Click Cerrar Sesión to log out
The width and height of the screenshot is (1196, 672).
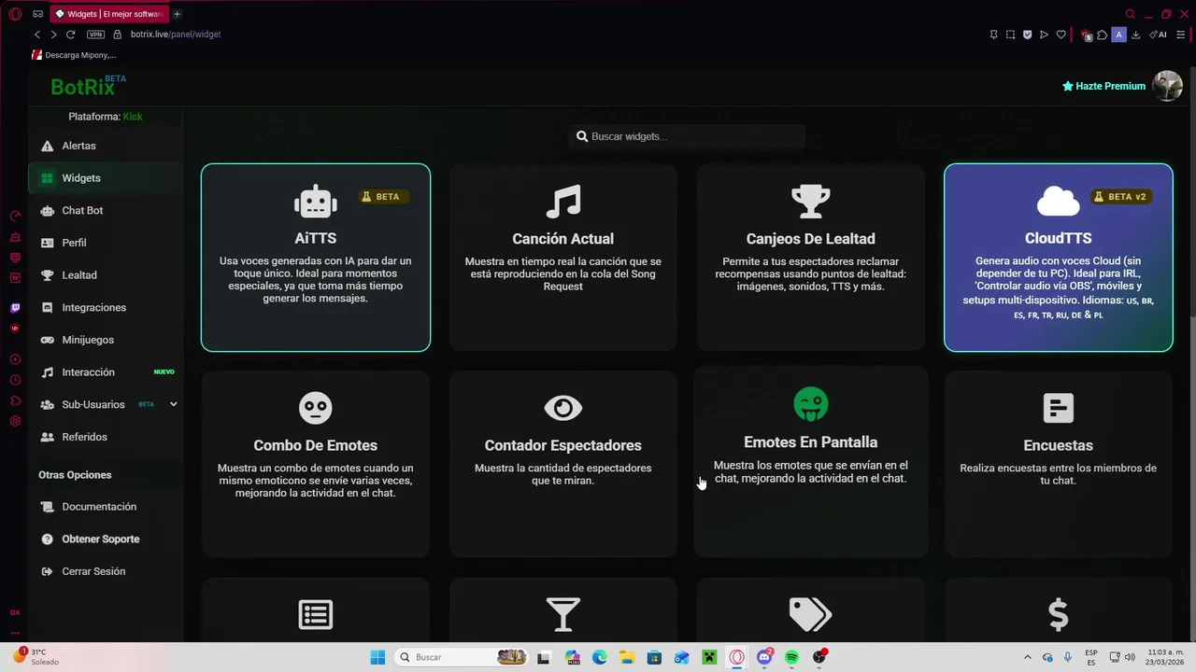(x=107, y=571)
